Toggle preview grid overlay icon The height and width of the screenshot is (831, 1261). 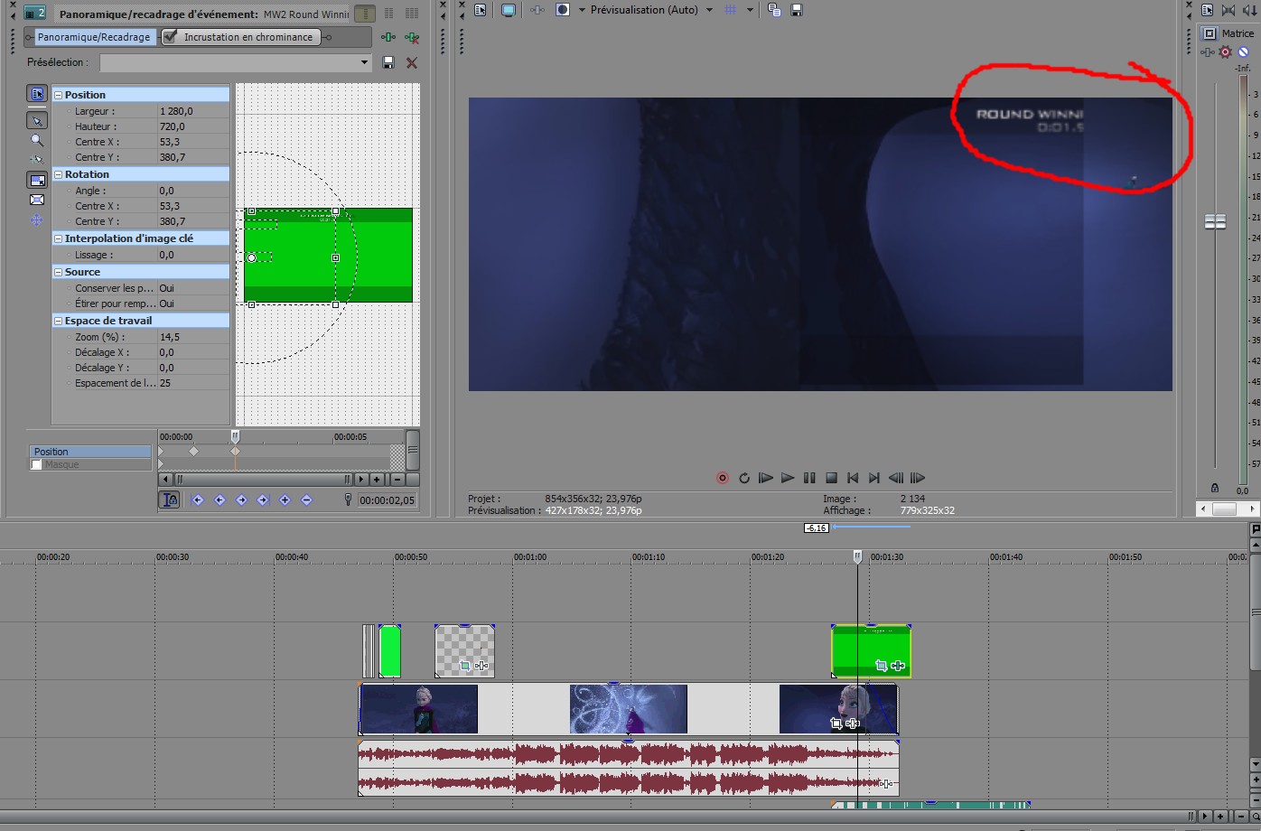point(731,10)
